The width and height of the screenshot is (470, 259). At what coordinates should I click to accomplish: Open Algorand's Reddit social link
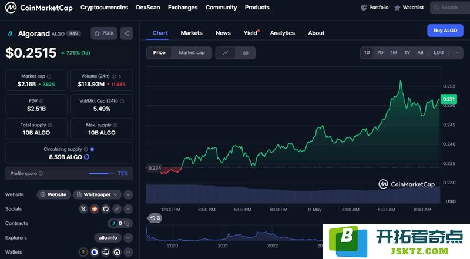95,209
